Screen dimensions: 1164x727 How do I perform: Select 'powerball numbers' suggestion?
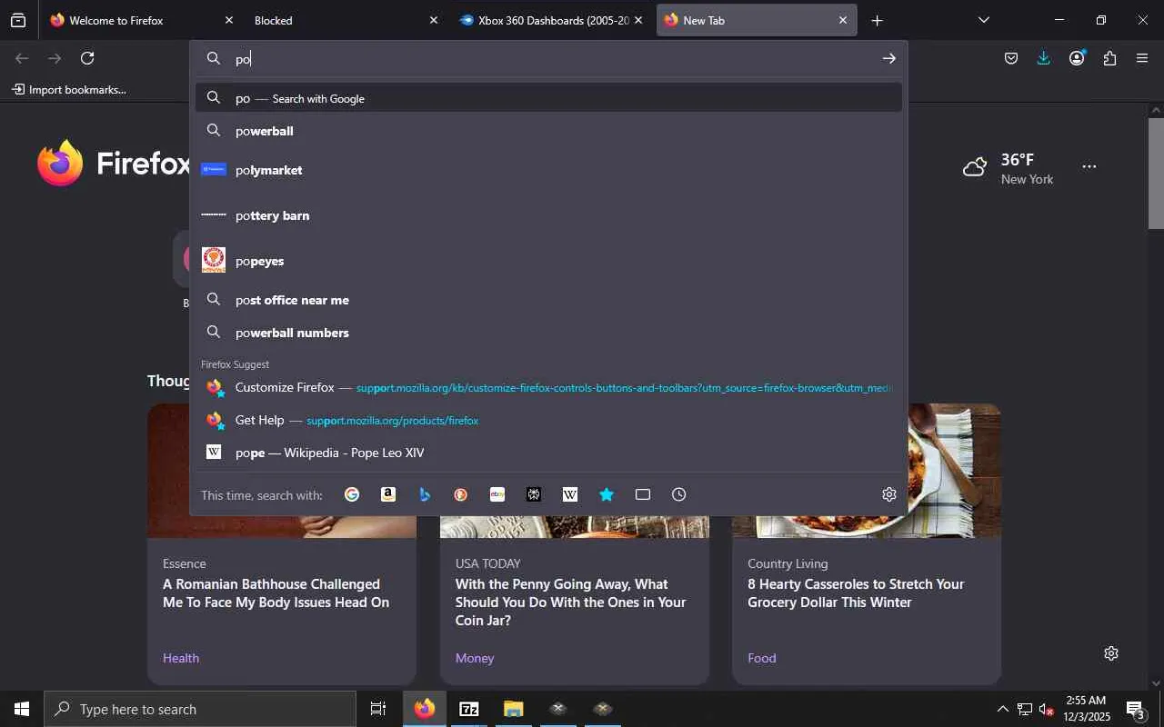point(548,333)
